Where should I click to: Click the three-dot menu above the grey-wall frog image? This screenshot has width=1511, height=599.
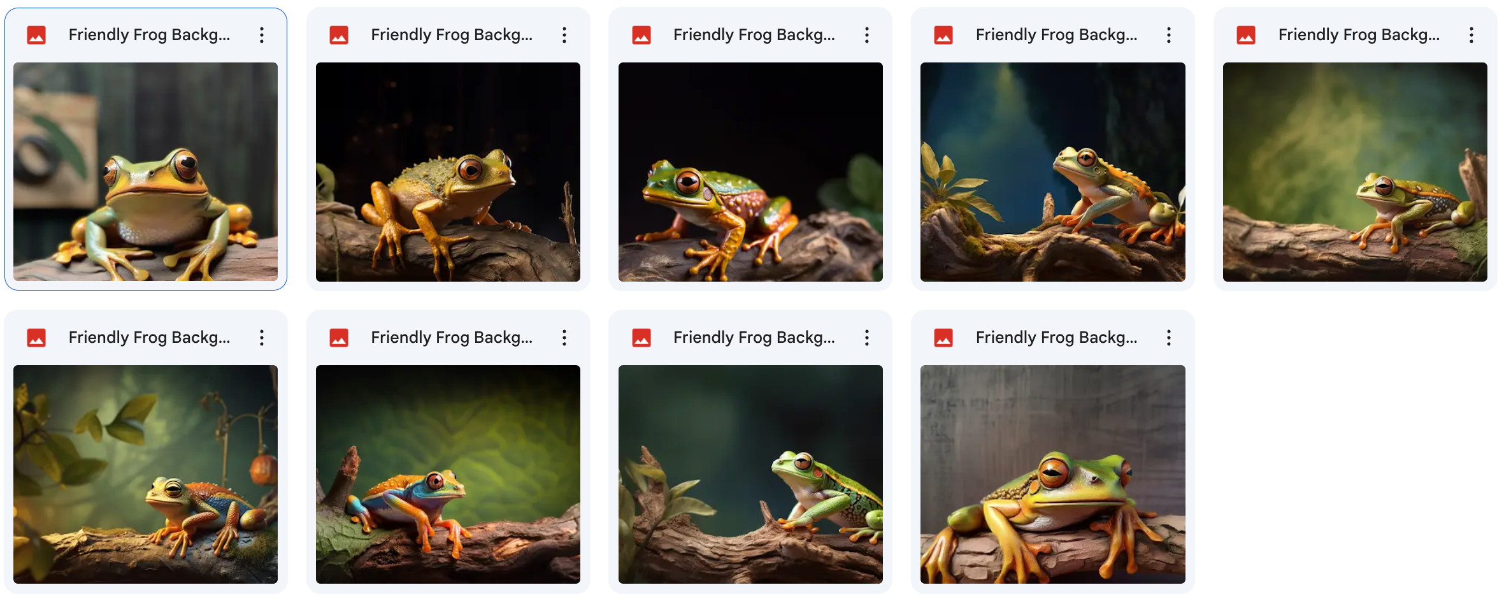pyautogui.click(x=1169, y=338)
